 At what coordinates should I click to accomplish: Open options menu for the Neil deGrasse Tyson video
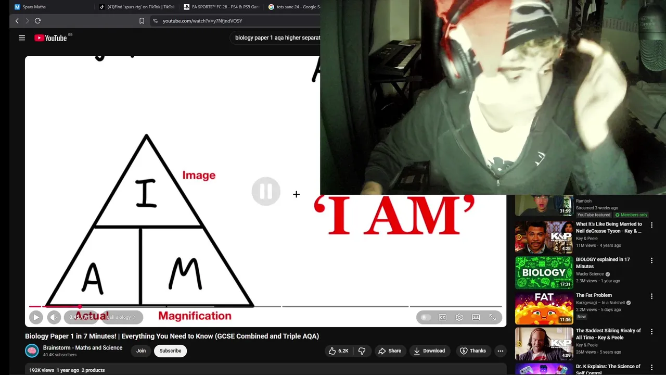[651, 225]
